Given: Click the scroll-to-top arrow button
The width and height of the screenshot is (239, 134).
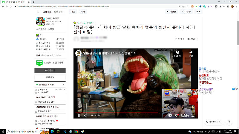Looking at the screenshot, I should (229, 122).
